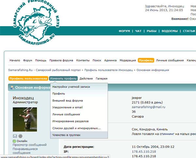
Task: Click the samarafishing@mail.ru email link
Action: tap(149, 107)
